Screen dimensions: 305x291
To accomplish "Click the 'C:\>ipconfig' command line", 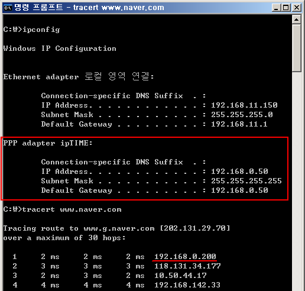I will click(x=31, y=30).
